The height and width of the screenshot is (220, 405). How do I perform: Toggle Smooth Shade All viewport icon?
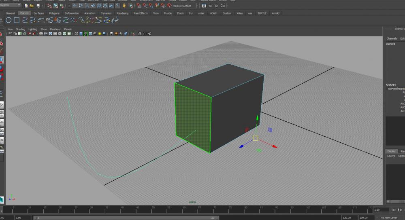(81, 34)
